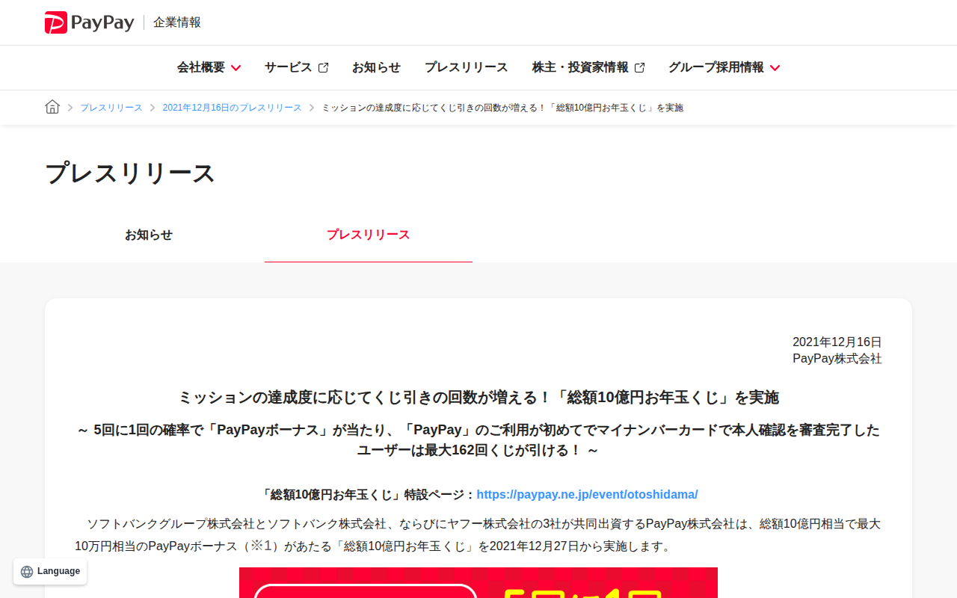Go to お知らせ in the top navigation
957x598 pixels.
[x=376, y=67]
